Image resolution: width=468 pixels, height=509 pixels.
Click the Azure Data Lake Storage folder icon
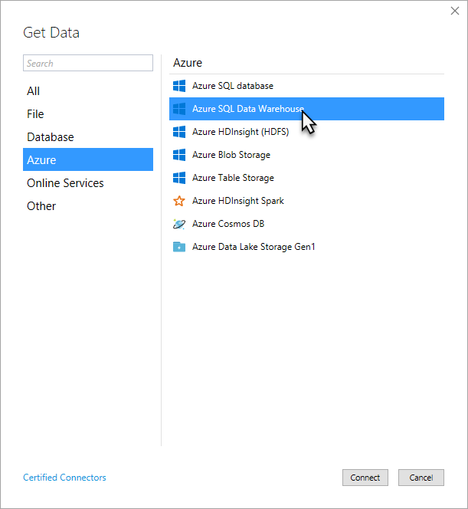(x=179, y=247)
